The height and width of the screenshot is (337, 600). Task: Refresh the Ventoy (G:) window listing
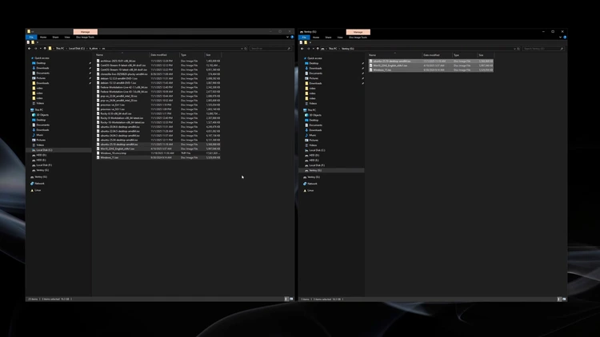pyautogui.click(x=518, y=49)
